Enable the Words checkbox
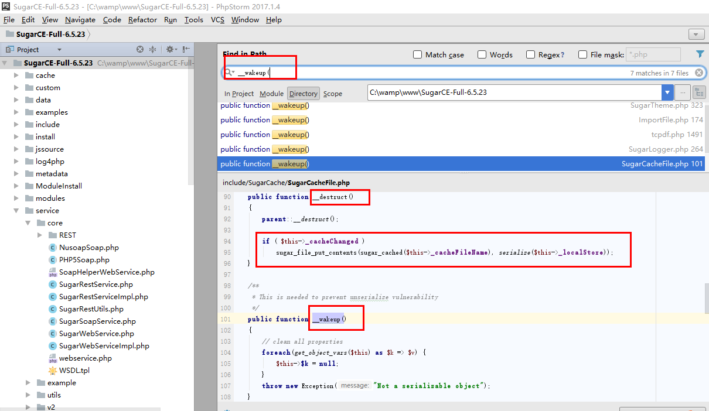Image resolution: width=709 pixels, height=411 pixels. [x=482, y=54]
